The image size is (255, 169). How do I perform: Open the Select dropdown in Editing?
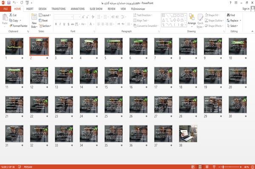click(232, 26)
